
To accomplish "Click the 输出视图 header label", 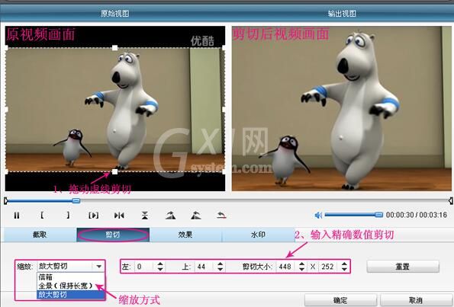I will (342, 13).
